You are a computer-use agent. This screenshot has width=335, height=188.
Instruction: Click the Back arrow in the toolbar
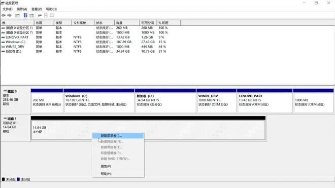pos(4,15)
